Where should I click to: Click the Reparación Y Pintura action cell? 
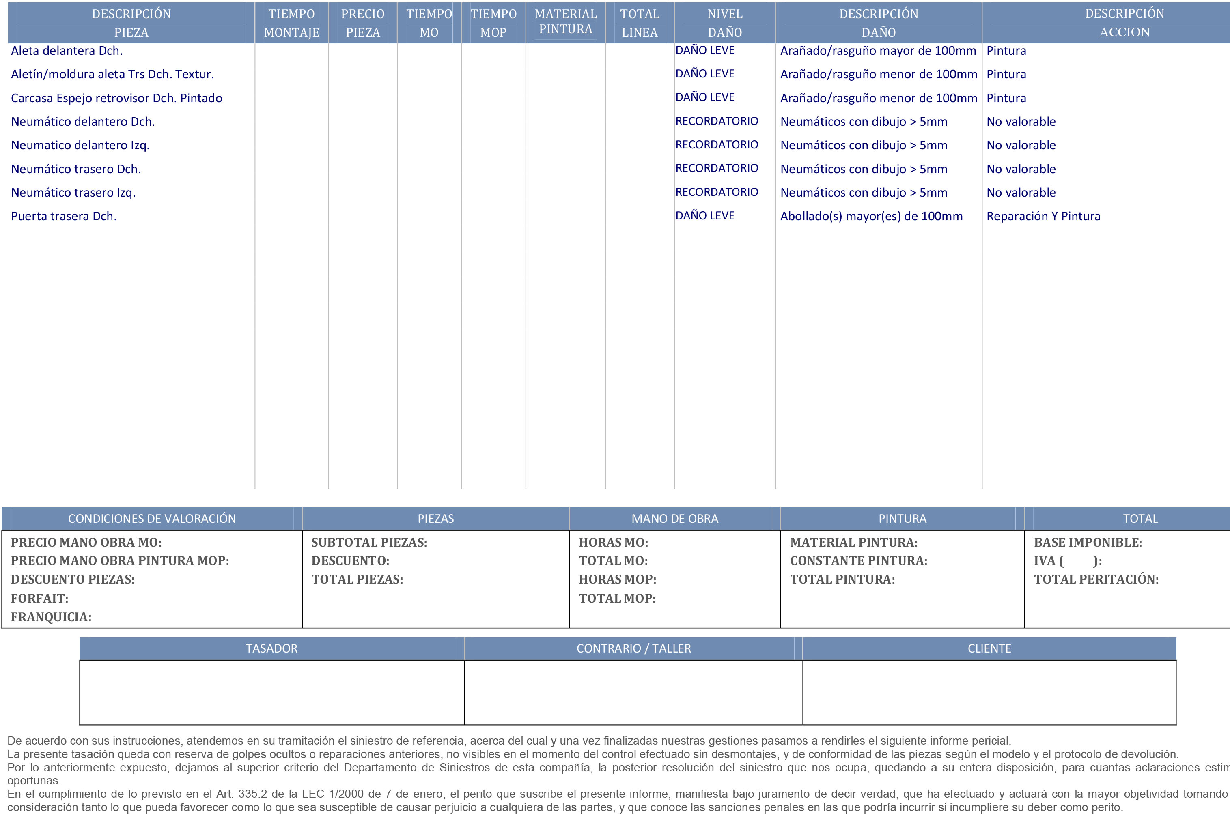(x=1043, y=216)
